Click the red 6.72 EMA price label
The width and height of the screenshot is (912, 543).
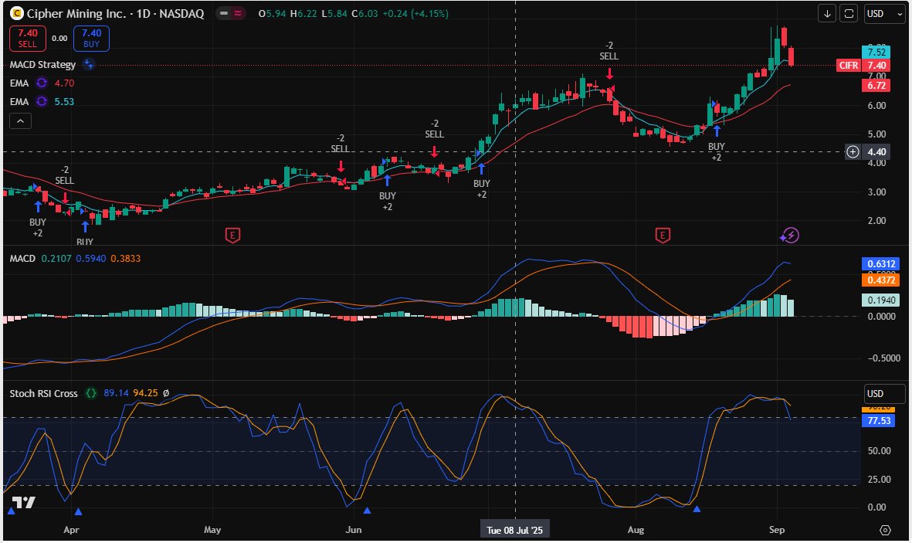pos(876,86)
